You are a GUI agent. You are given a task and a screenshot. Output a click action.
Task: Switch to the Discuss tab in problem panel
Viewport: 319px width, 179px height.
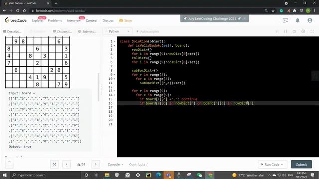pyautogui.click(x=62, y=31)
